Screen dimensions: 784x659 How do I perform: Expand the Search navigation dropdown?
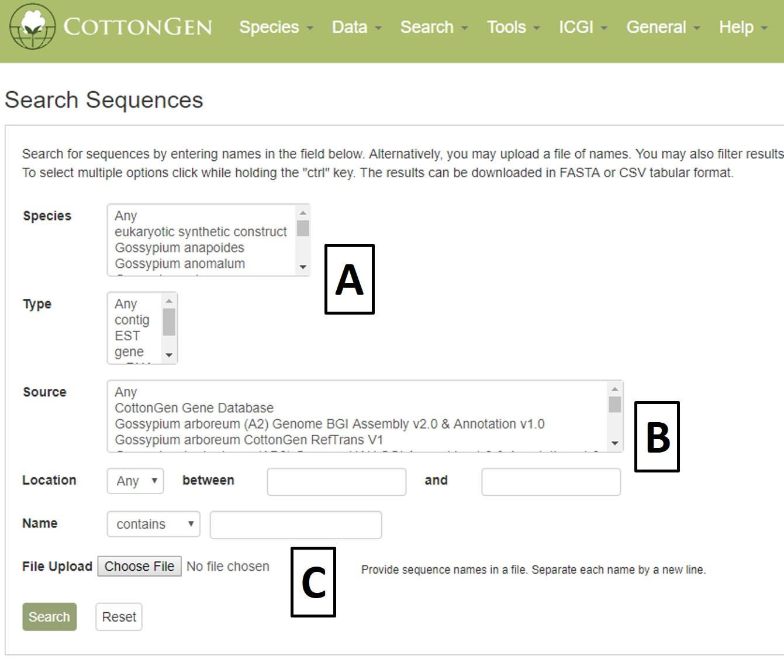pyautogui.click(x=434, y=27)
